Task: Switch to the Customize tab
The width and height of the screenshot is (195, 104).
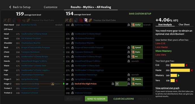Action: [51, 7]
